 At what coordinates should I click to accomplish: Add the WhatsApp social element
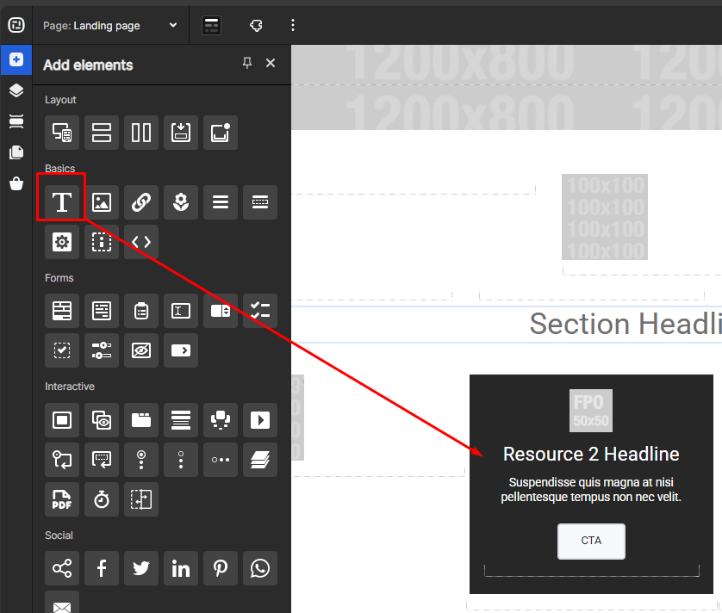tap(259, 568)
